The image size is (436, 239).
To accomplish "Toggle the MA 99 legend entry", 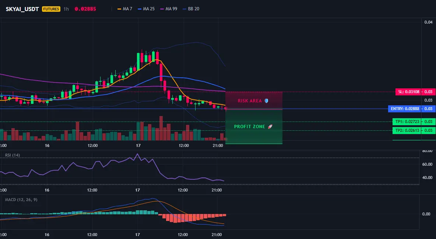I will click(x=169, y=9).
